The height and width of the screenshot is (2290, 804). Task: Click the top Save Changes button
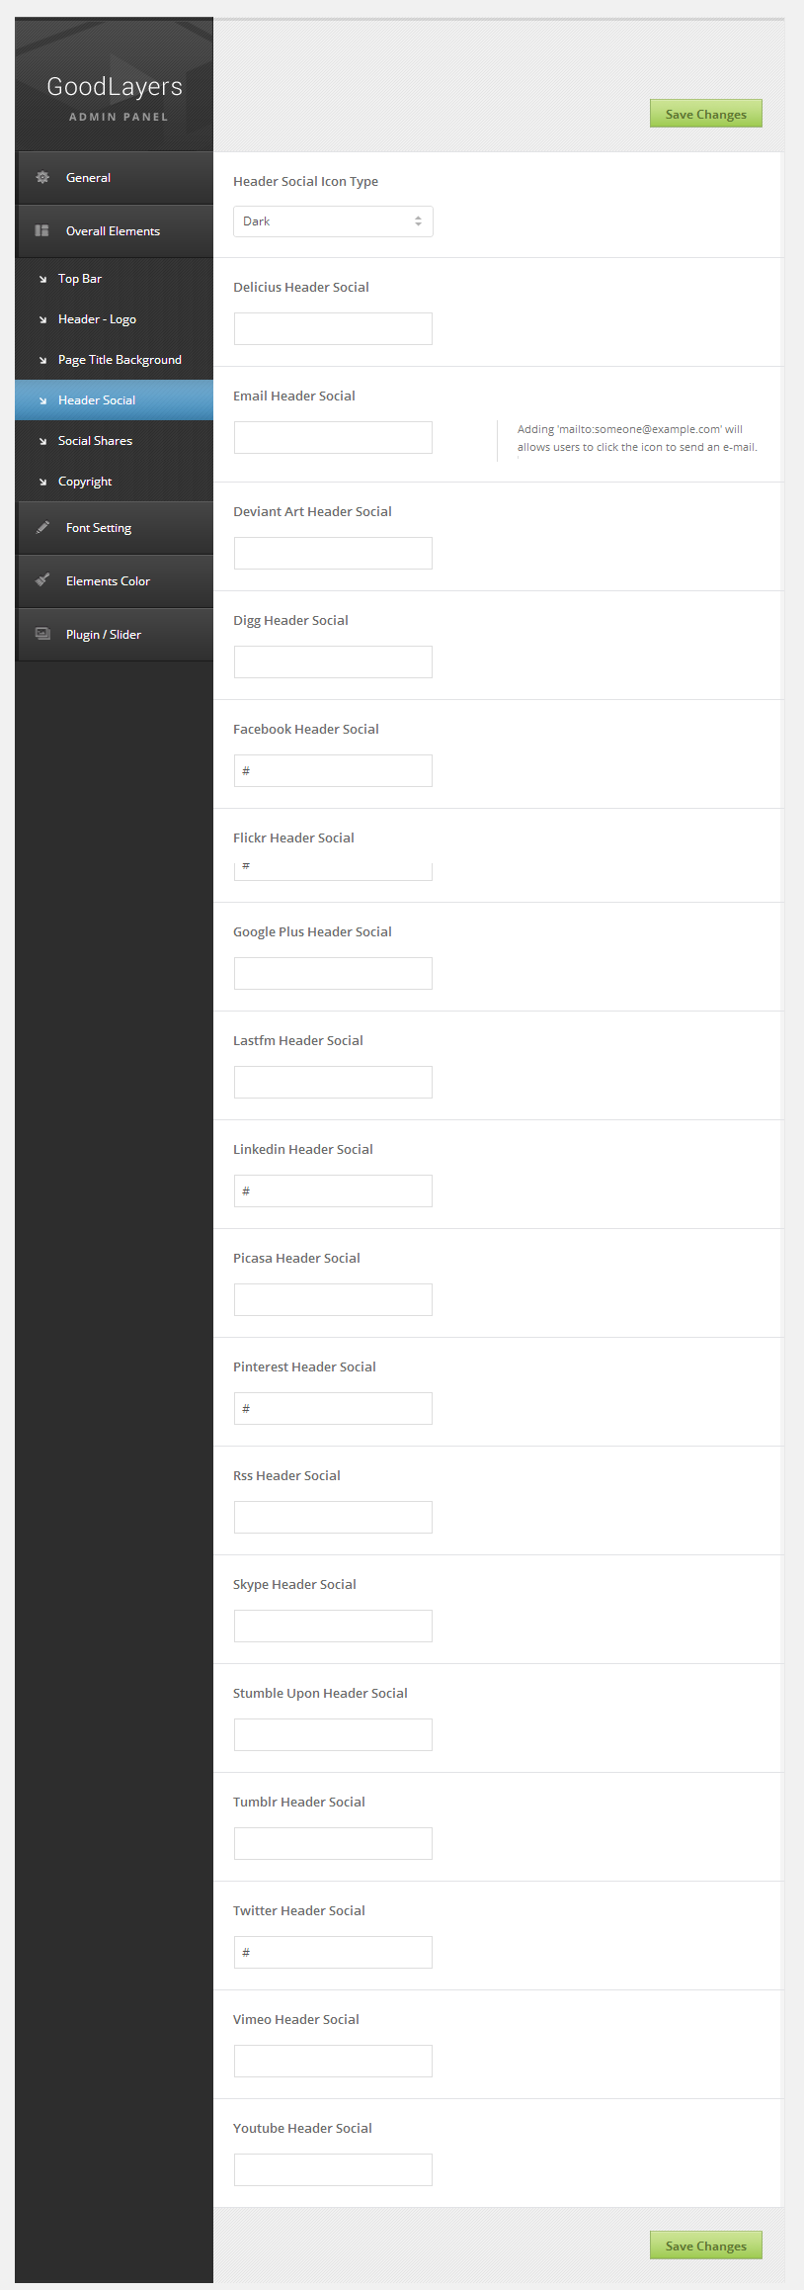click(705, 114)
